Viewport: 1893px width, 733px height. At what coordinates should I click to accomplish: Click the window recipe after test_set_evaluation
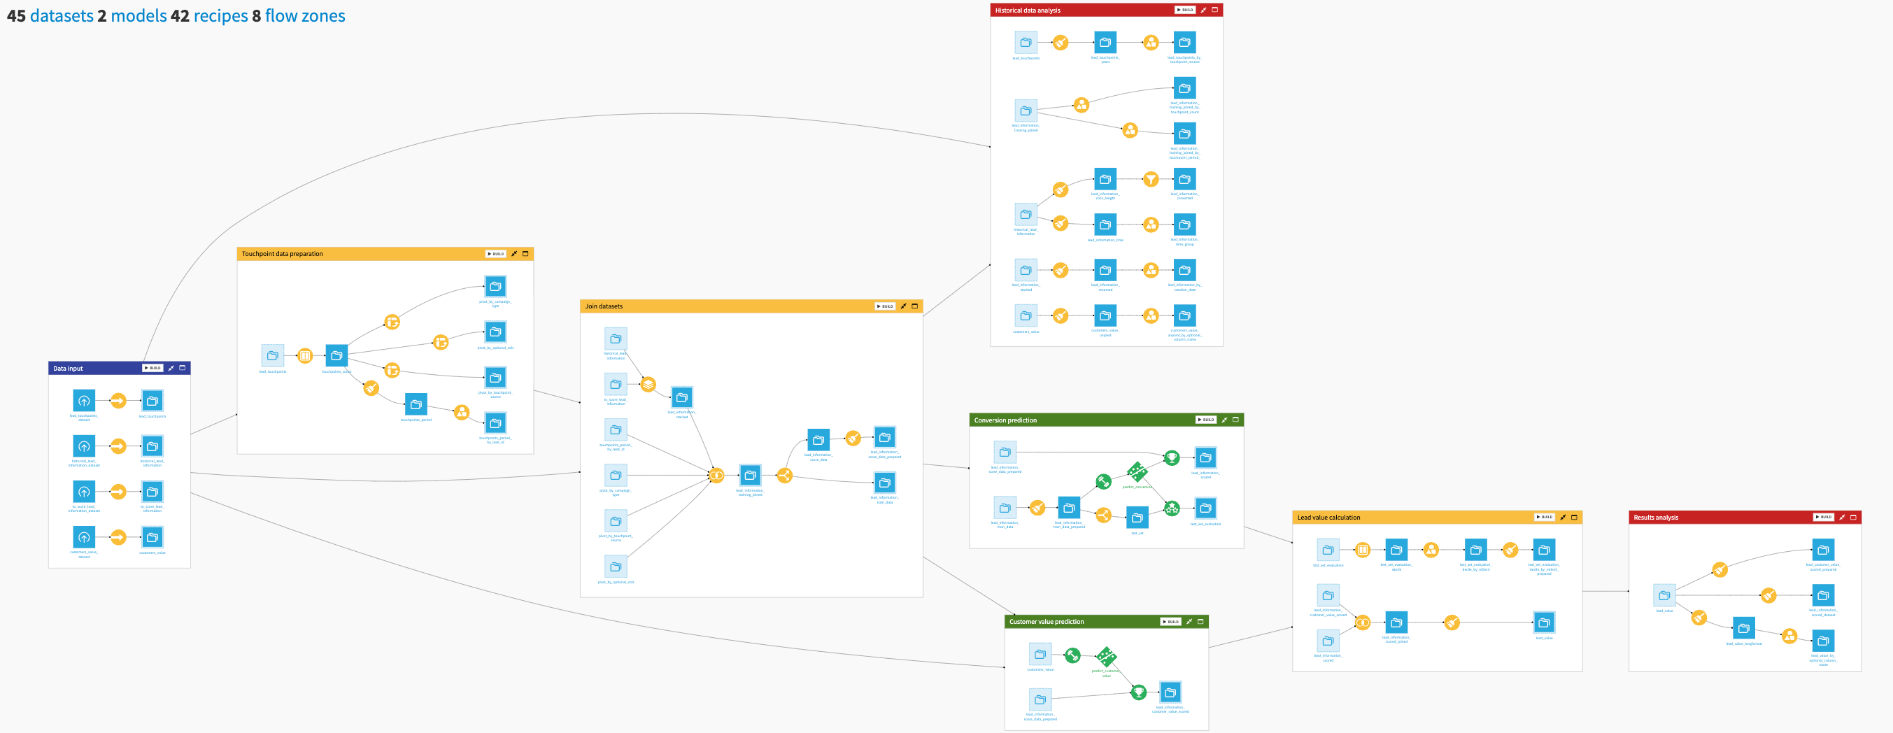pos(1363,550)
